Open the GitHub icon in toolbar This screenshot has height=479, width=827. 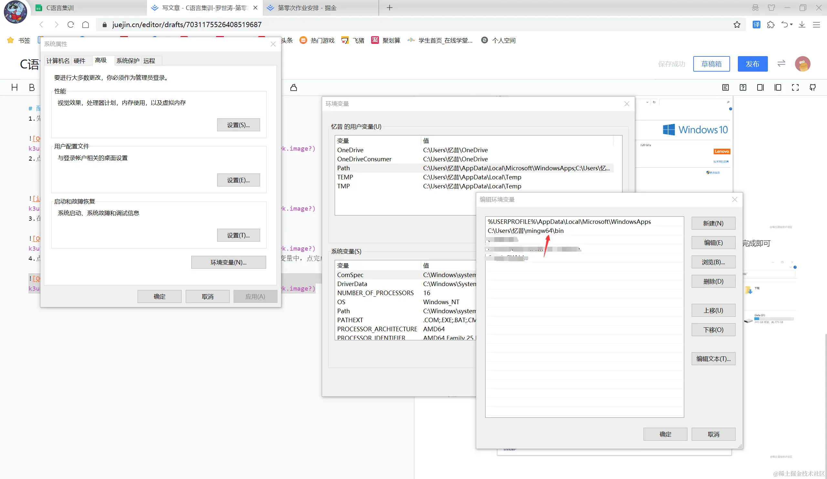click(812, 87)
